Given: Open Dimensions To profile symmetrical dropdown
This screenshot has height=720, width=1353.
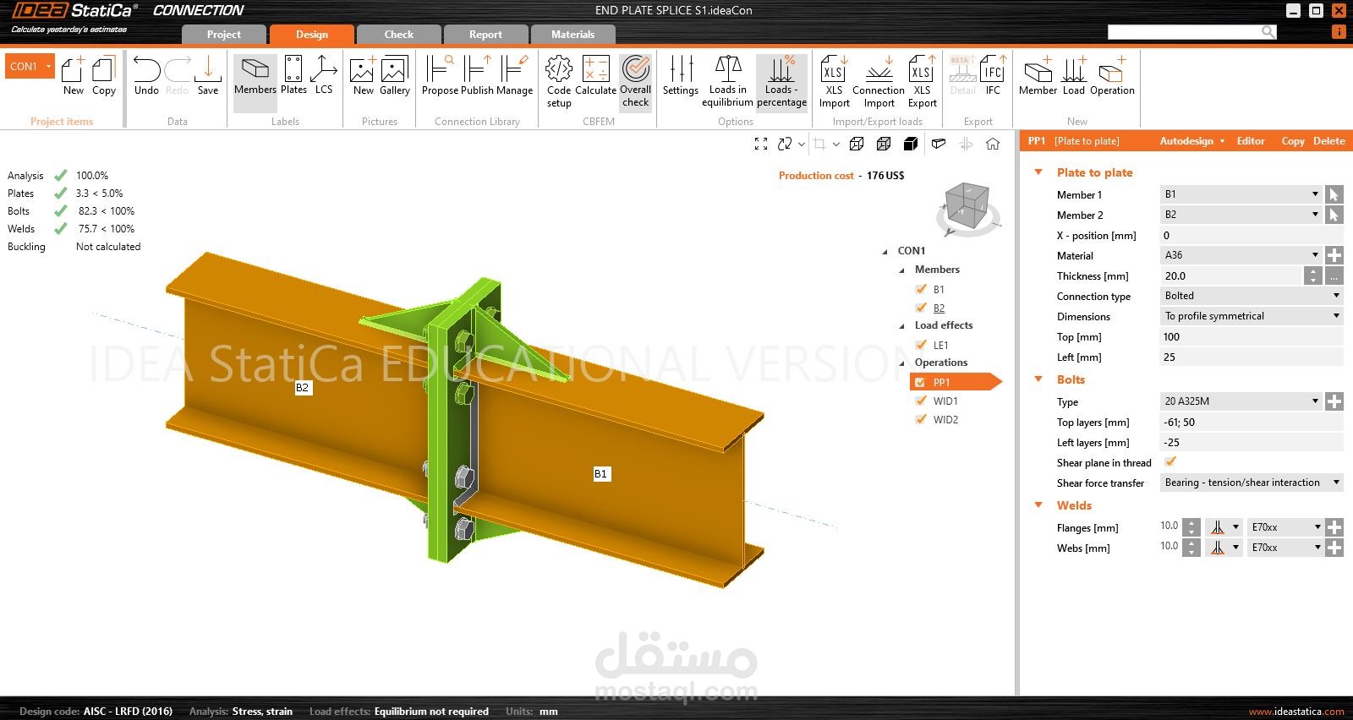Looking at the screenshot, I should pos(1252,316).
